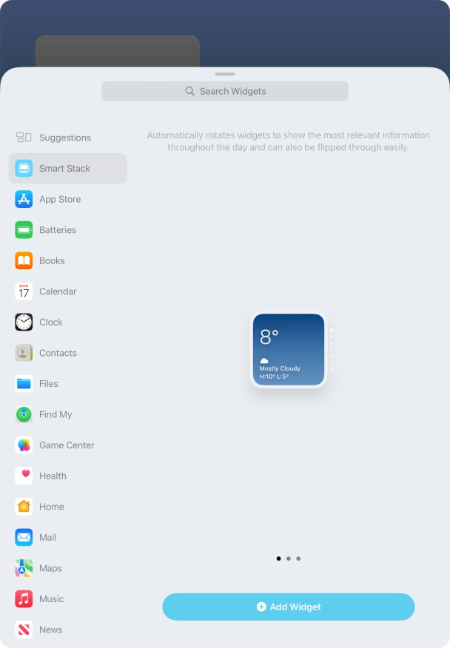Click the Smart Stack icon

[24, 168]
